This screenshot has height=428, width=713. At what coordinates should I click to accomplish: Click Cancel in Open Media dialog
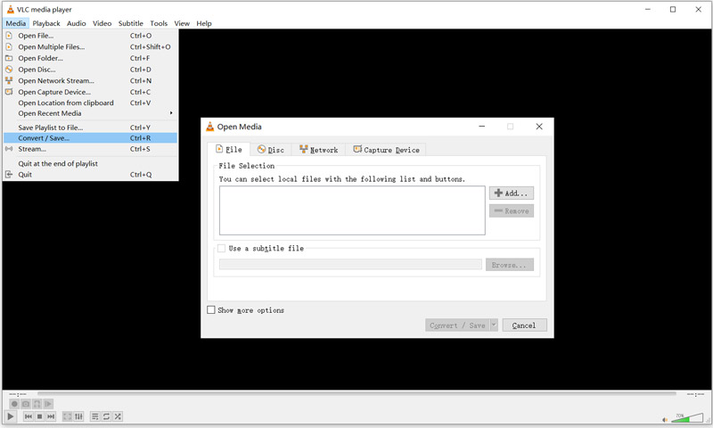tap(524, 325)
